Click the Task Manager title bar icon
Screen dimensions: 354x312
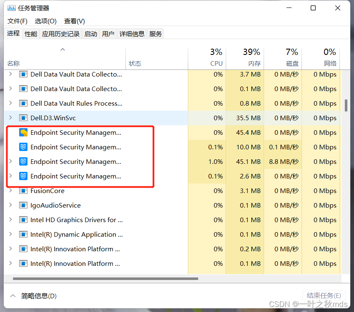click(12, 8)
